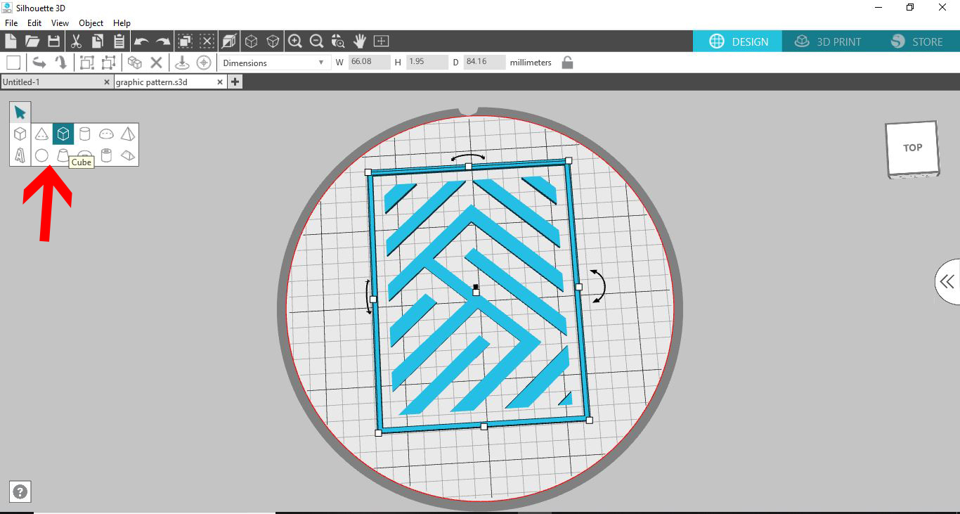
Task: Click the Ungroup objects icon
Action: pos(108,63)
